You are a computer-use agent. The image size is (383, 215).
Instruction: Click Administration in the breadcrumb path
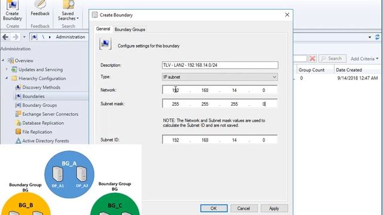tap(71, 37)
